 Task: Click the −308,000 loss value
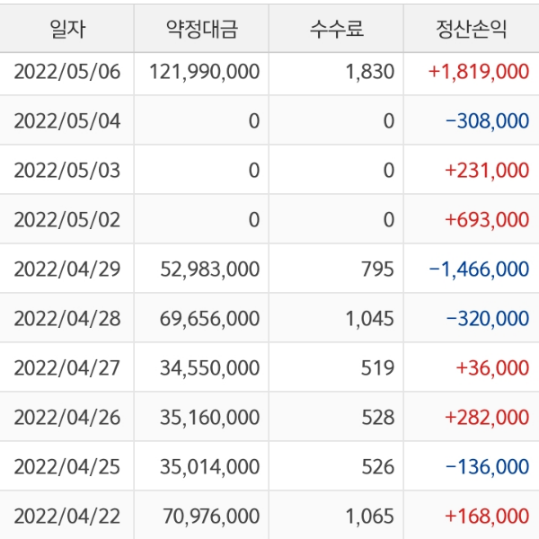click(486, 121)
